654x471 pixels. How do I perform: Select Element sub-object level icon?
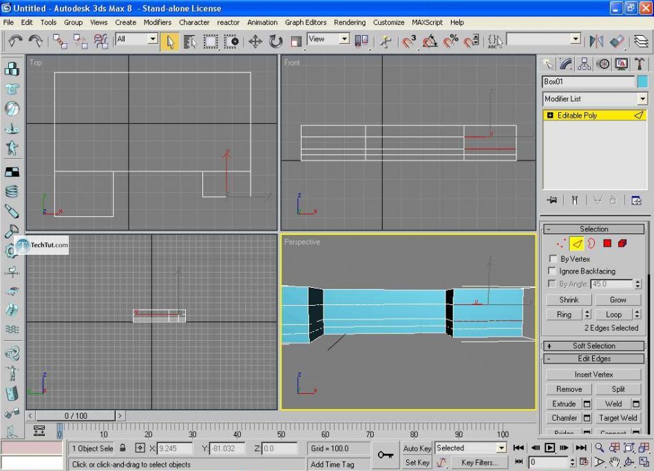622,243
